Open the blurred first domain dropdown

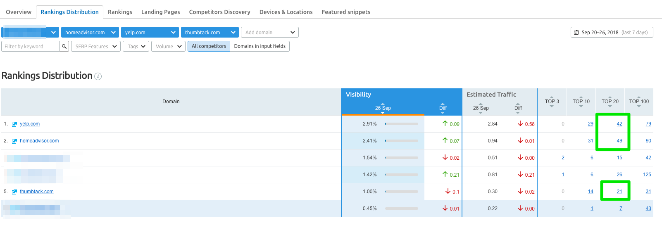[30, 32]
